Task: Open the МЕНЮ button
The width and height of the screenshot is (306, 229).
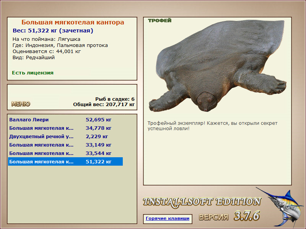Action: [x=21, y=104]
